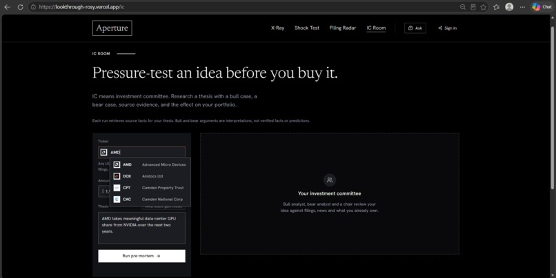
Task: Open browser zoom magnifier icon
Action: click(462, 7)
